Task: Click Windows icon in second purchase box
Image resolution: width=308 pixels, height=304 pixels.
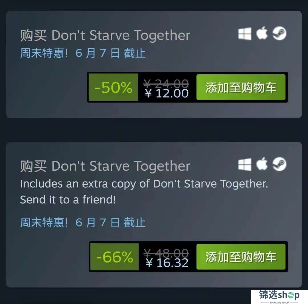Action: click(x=245, y=164)
